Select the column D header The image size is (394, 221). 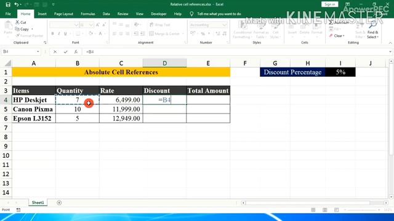pyautogui.click(x=164, y=63)
